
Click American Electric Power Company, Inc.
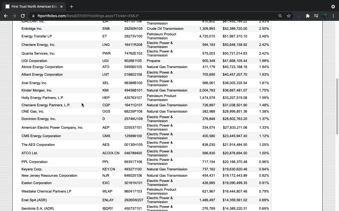pos(52,127)
